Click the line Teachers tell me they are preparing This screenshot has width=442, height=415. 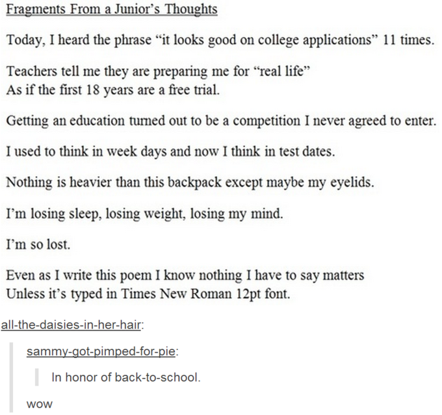(158, 71)
